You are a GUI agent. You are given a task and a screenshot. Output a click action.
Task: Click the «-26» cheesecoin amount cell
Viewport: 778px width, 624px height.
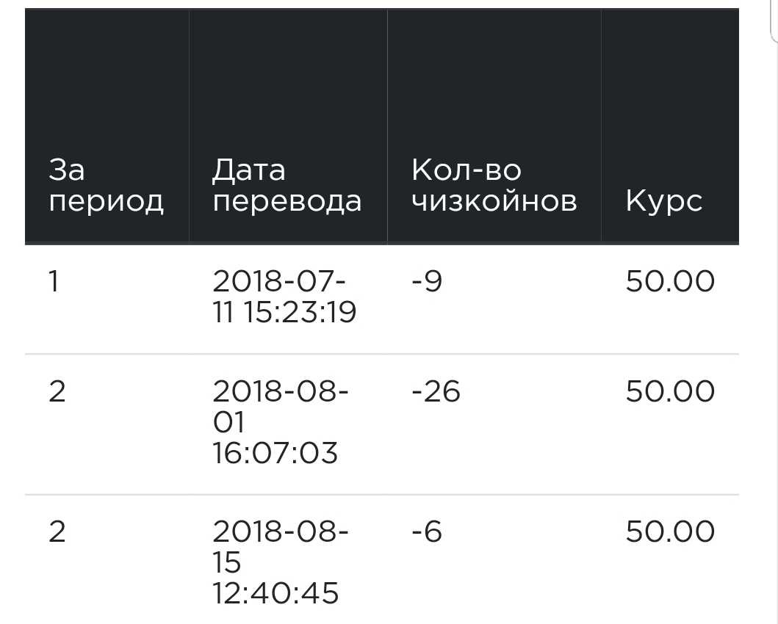(x=436, y=391)
